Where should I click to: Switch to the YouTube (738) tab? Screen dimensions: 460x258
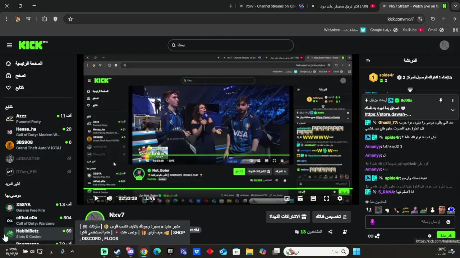click(344, 6)
